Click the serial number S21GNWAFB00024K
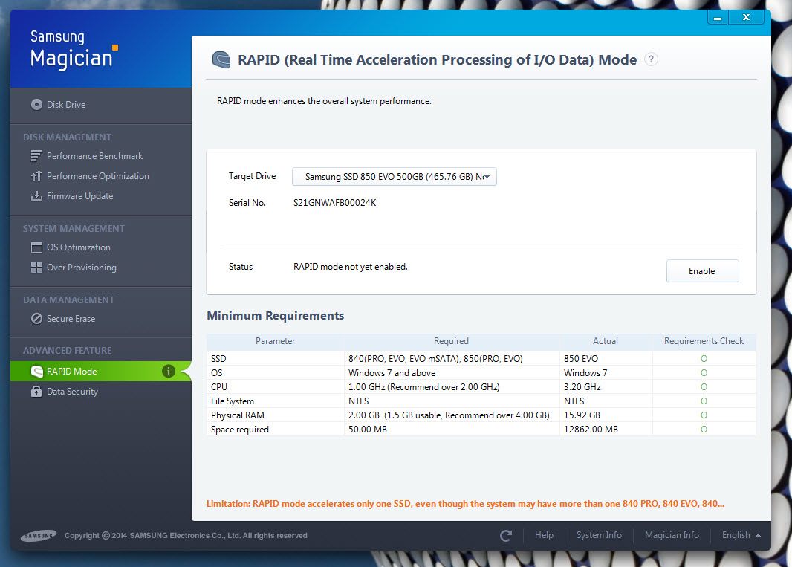 (x=335, y=203)
